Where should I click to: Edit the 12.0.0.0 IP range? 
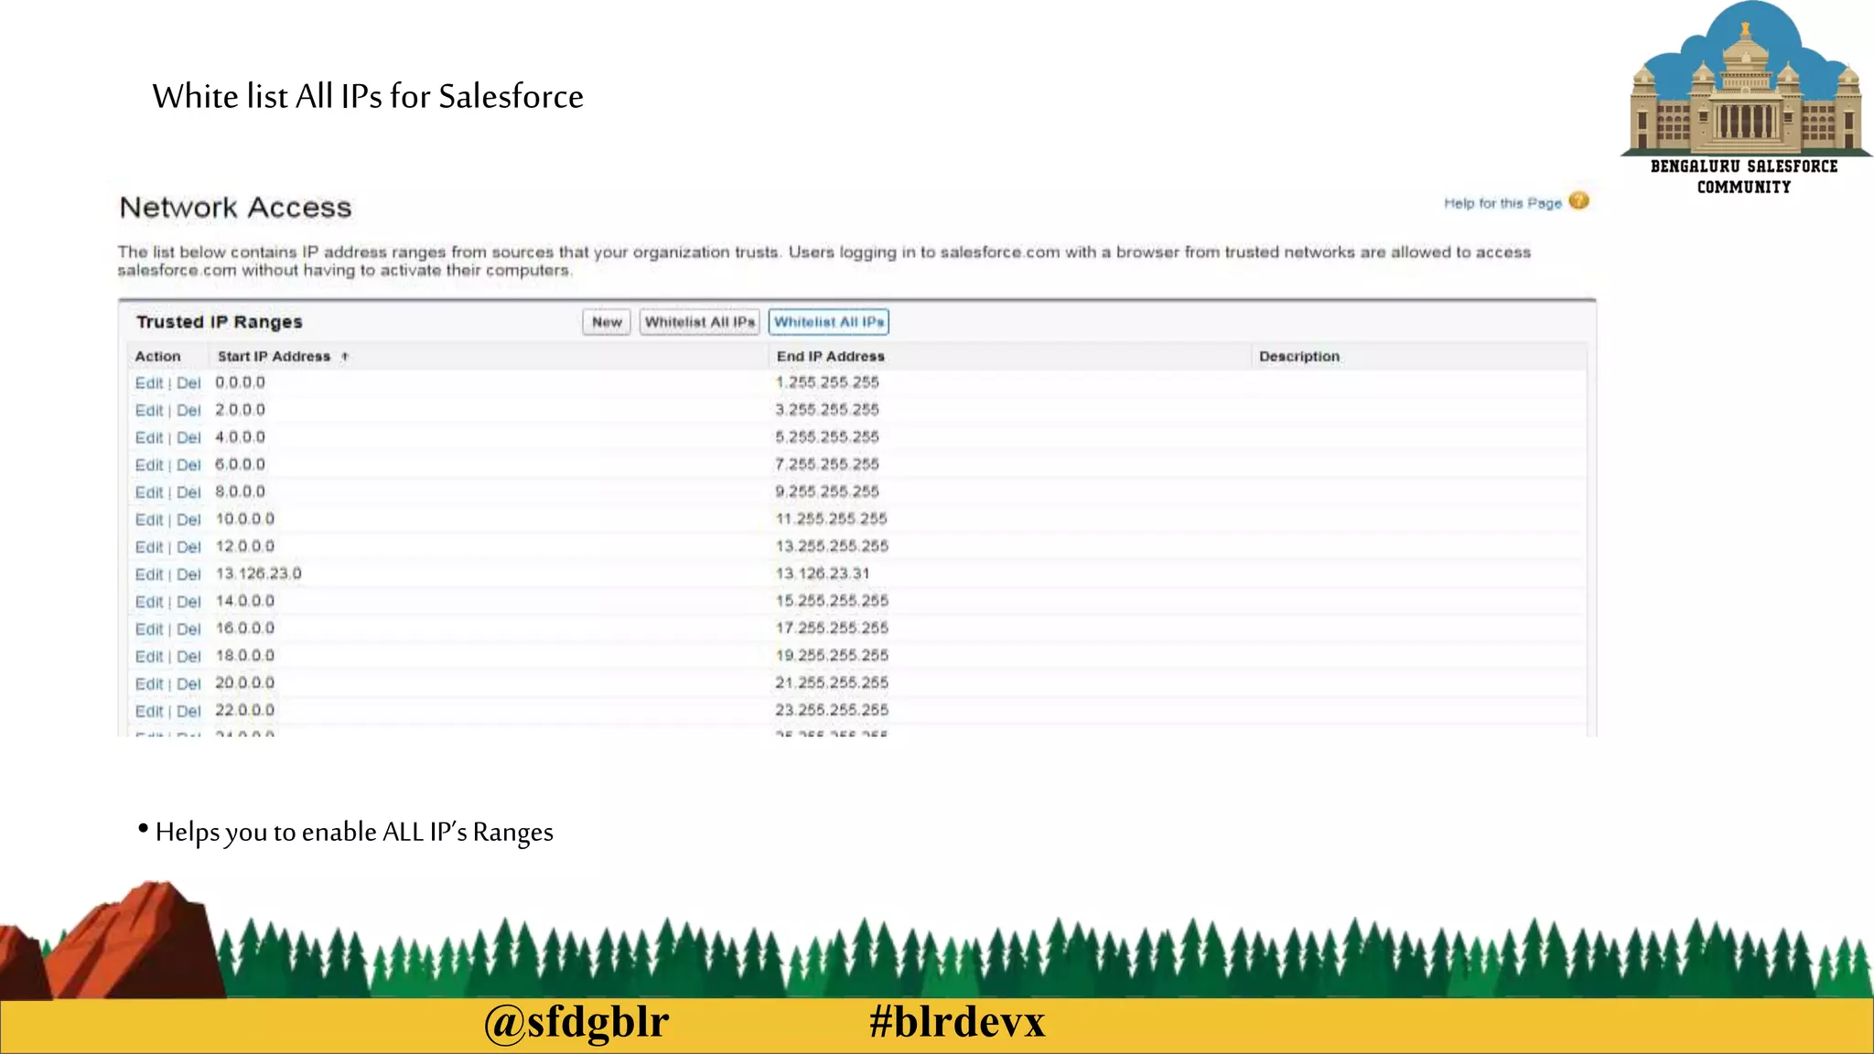149,547
